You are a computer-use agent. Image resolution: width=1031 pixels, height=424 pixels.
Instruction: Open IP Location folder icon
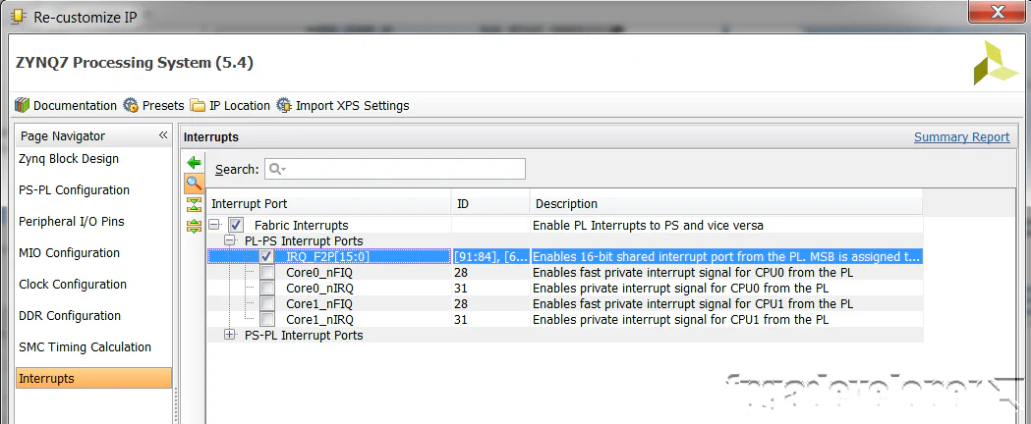(198, 105)
